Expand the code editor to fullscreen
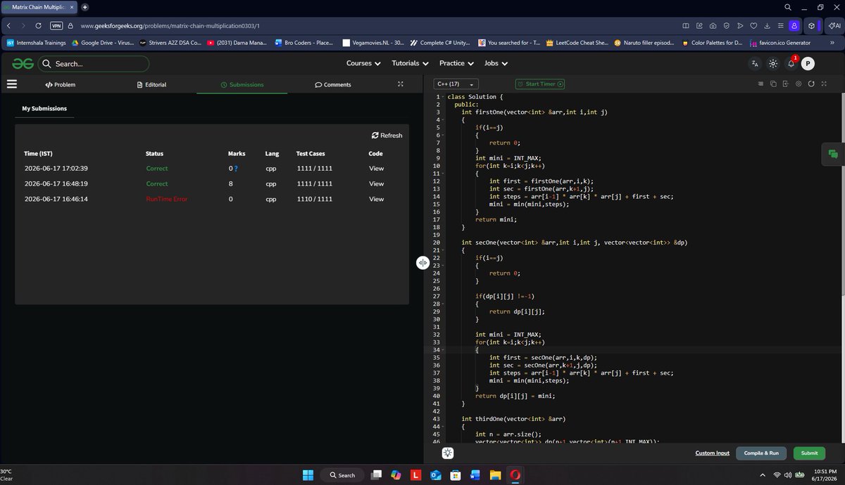The image size is (845, 485). tap(824, 84)
